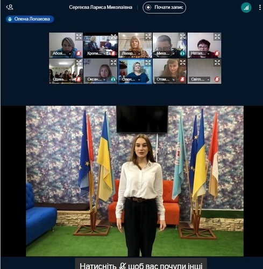Open dropdown arrow next to Олен… name

[139, 80]
